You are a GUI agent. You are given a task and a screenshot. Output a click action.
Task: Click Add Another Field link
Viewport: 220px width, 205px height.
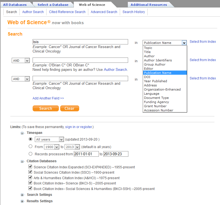click(48, 98)
